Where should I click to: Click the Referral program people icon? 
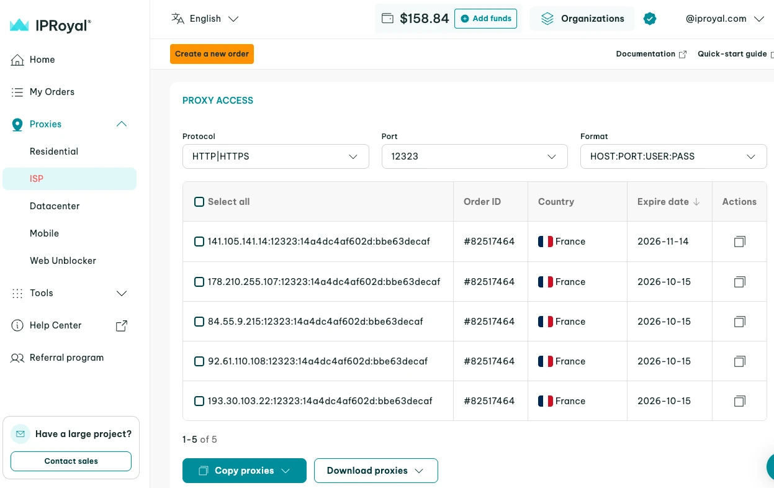(17, 358)
